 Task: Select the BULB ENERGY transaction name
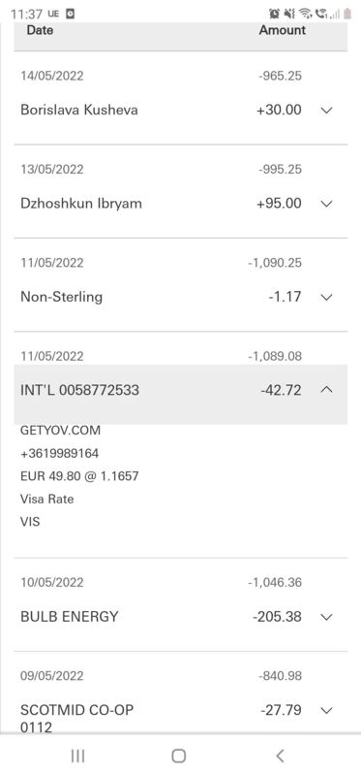click(70, 617)
